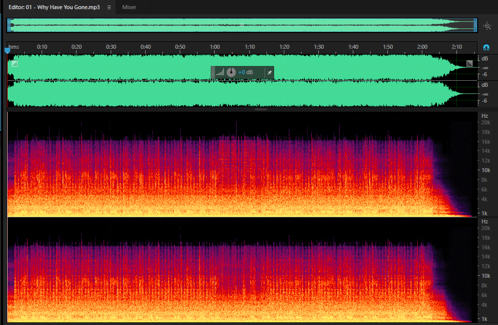Select the Editor: 01 - Why Have You Gone.mp3 tab
The image size is (498, 325).
pos(54,7)
